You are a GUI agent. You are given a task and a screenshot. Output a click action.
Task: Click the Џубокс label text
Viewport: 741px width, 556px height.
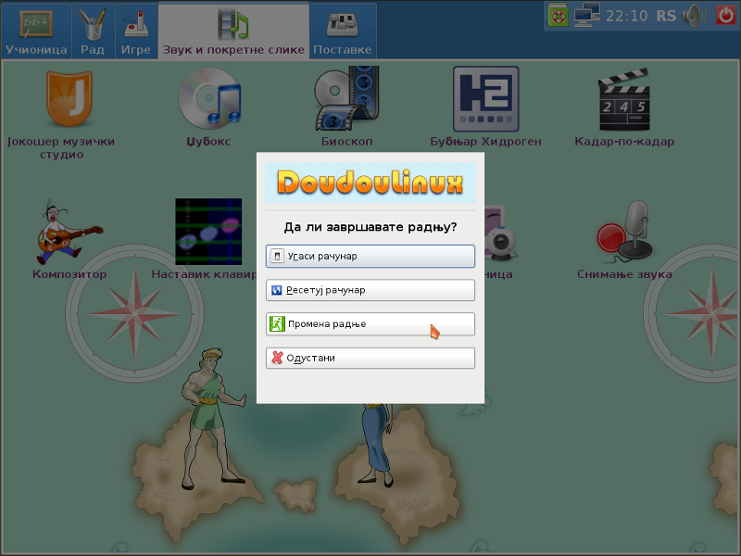[208, 142]
